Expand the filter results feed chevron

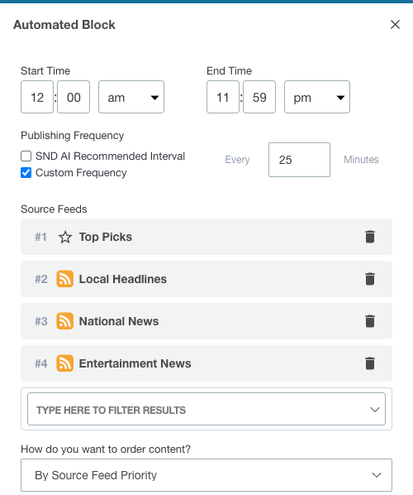375,410
